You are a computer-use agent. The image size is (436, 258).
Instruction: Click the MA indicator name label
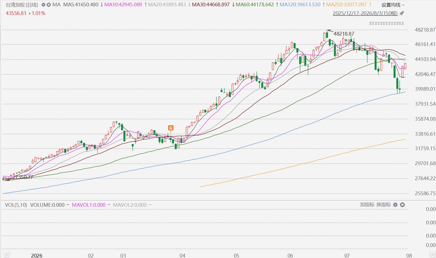(x=56, y=5)
